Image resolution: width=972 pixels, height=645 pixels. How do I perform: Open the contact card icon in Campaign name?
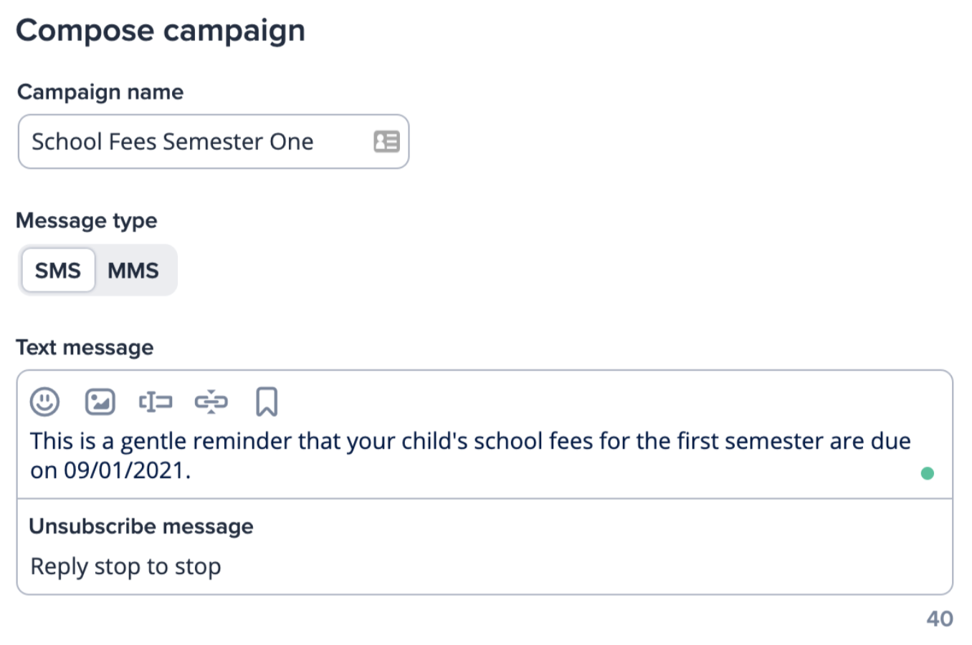click(386, 142)
